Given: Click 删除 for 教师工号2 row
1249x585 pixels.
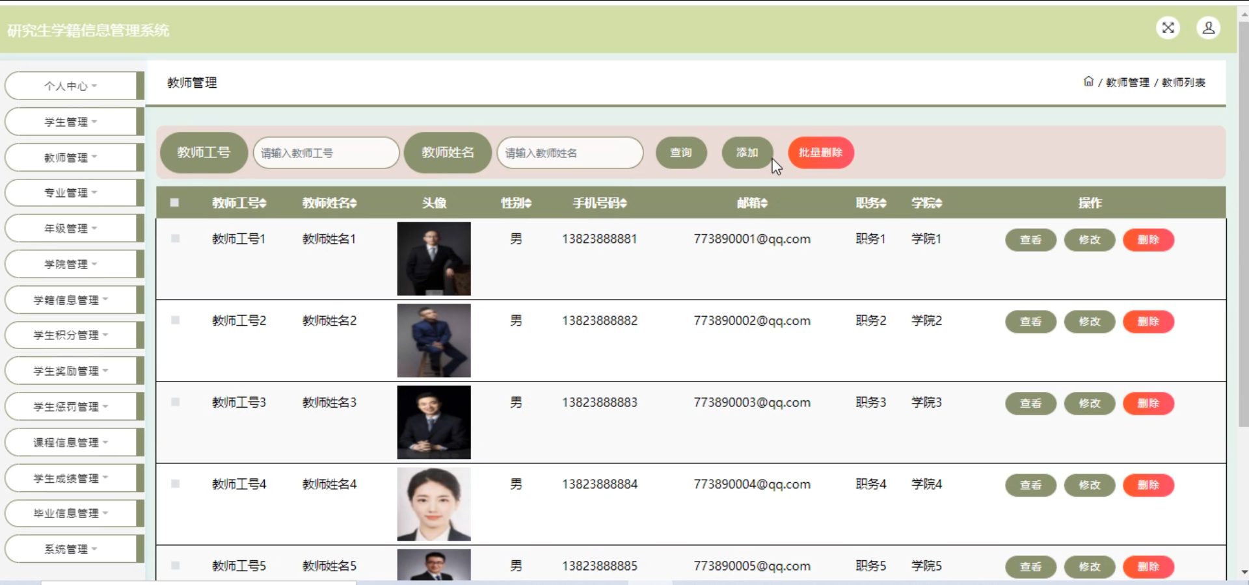Looking at the screenshot, I should (x=1149, y=322).
